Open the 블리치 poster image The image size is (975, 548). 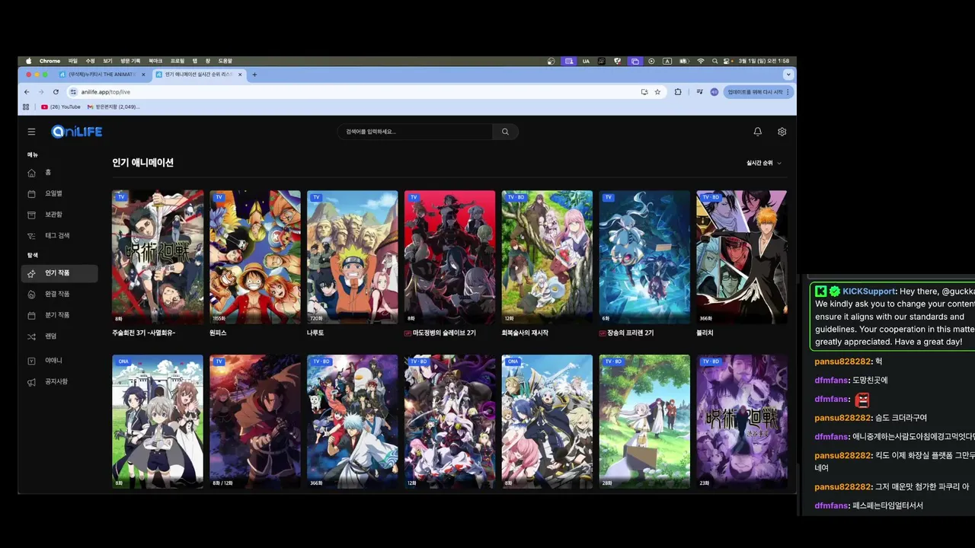pyautogui.click(x=742, y=257)
